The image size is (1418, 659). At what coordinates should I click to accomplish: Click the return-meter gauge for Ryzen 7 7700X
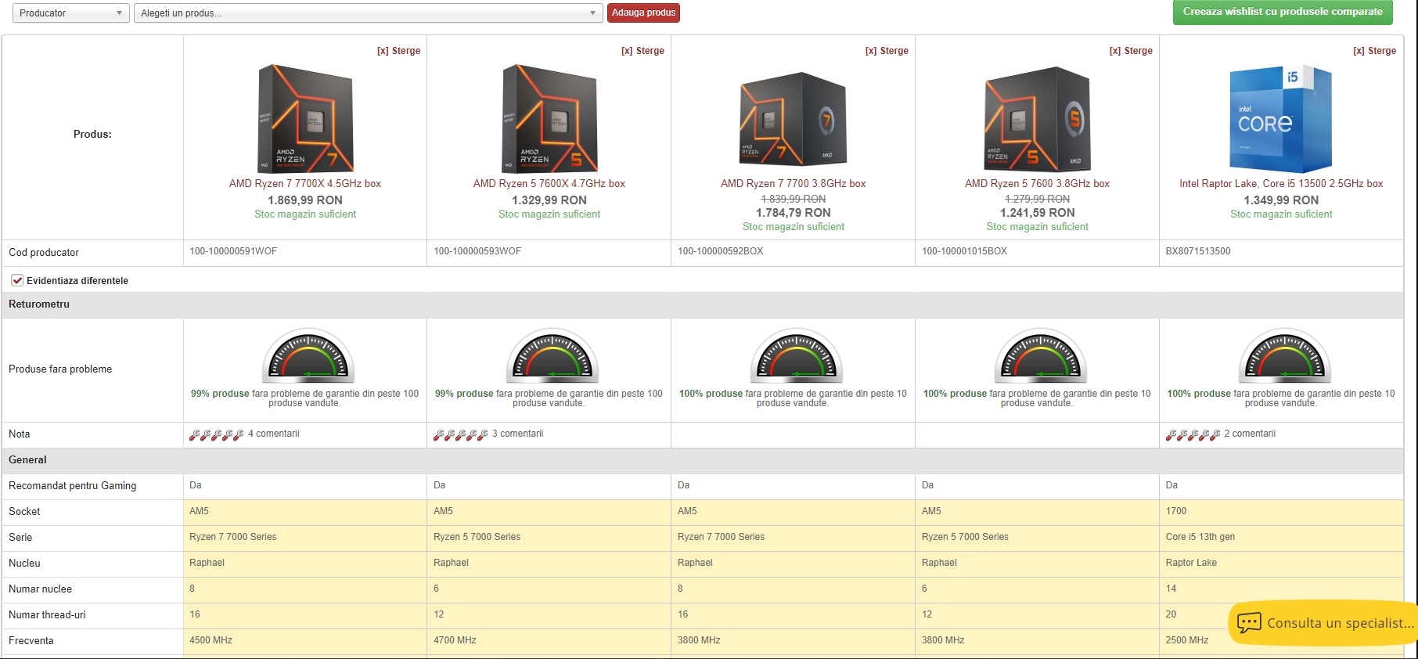tap(308, 356)
